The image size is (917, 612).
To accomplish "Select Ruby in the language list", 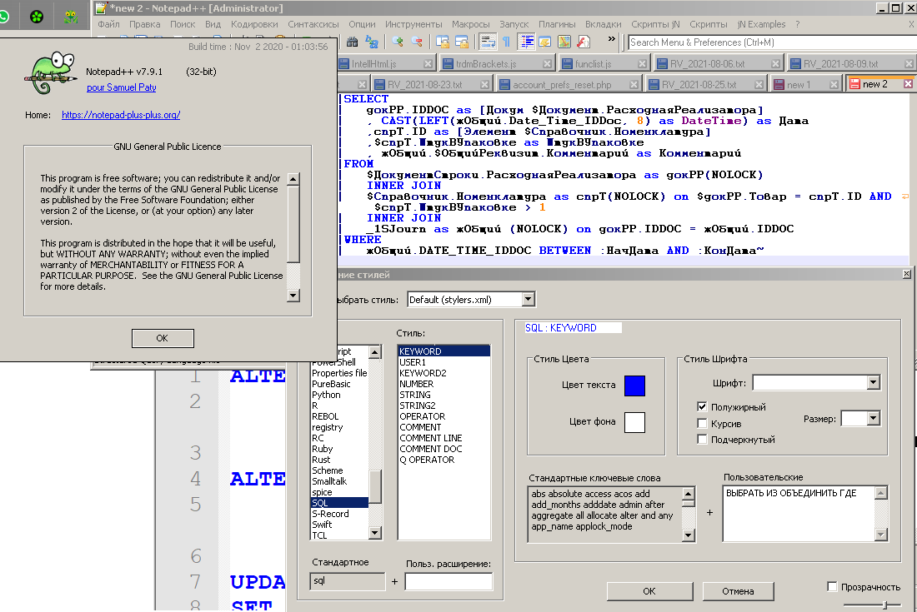I will pos(323,449).
